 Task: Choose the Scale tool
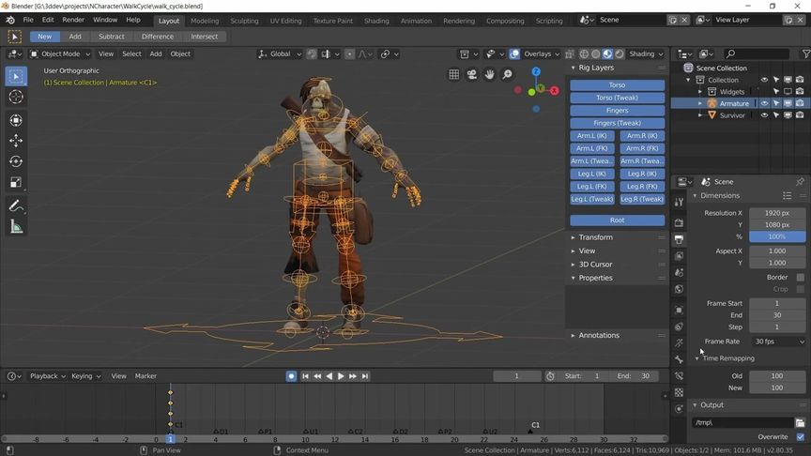pyautogui.click(x=16, y=183)
